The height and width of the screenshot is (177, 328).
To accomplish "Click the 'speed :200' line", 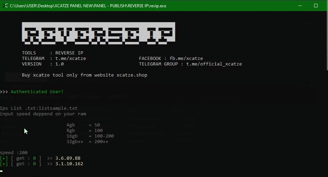I will [x=14, y=153].
